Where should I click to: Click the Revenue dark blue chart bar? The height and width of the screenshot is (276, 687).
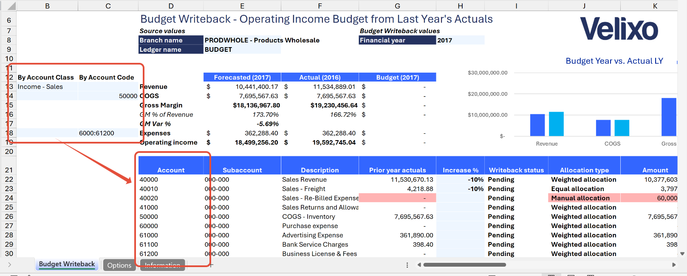click(x=537, y=125)
